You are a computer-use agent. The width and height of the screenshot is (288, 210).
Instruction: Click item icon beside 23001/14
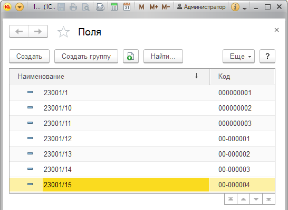(x=30, y=169)
